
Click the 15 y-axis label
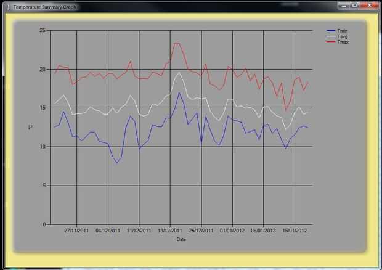pos(43,108)
